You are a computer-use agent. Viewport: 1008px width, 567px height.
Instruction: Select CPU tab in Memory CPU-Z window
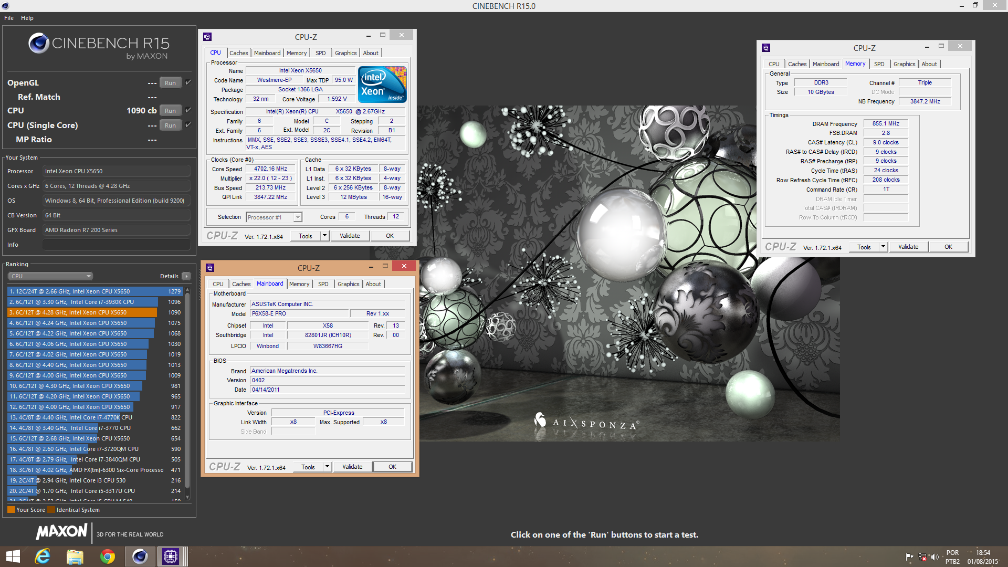(x=774, y=64)
